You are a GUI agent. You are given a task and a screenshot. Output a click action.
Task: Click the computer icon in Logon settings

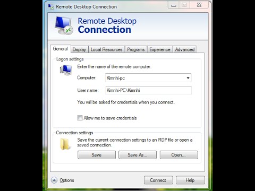(66, 70)
